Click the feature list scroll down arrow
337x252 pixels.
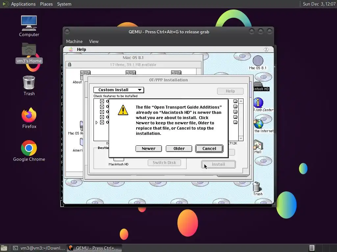tap(241, 138)
